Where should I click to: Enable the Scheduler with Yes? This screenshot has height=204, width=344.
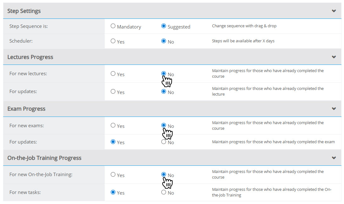coord(113,41)
